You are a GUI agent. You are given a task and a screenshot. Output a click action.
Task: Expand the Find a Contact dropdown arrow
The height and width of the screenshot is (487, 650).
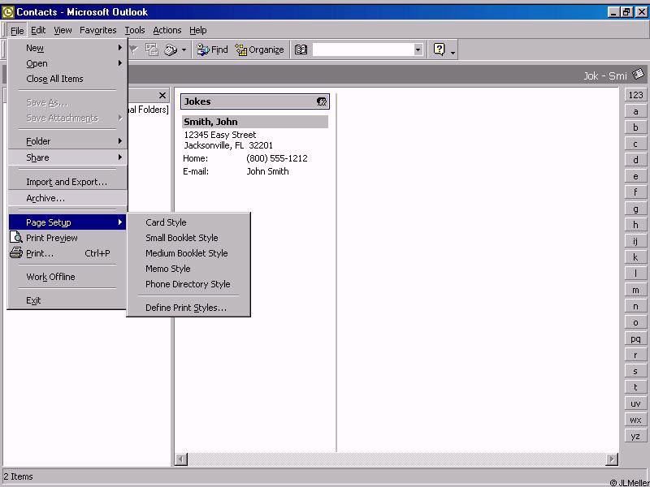[x=418, y=50]
